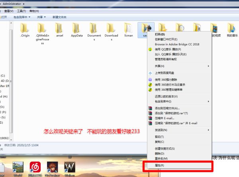Open the 包含到库中 toolbar dropdown
The height and width of the screenshot is (177, 239).
pyautogui.click(x=22, y=17)
